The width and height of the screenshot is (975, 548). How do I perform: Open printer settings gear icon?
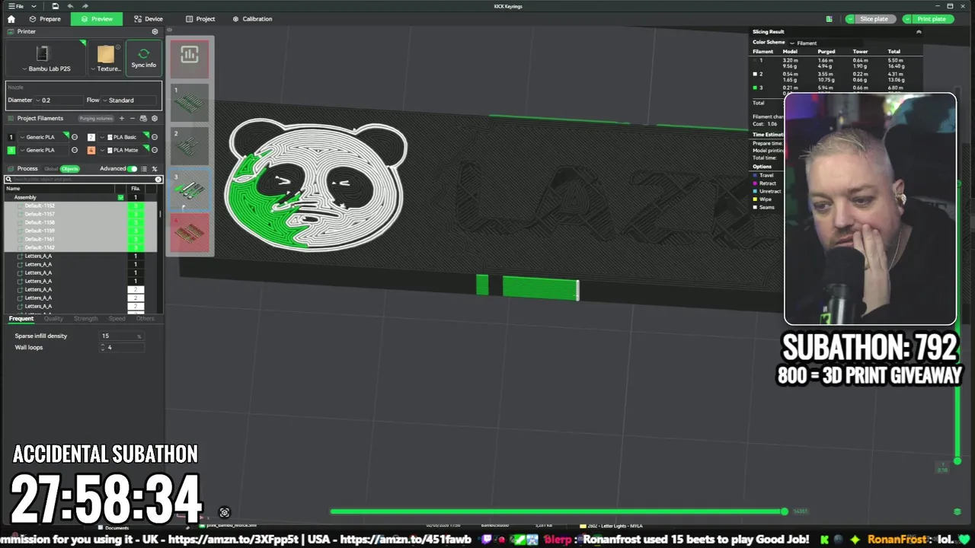(x=155, y=32)
